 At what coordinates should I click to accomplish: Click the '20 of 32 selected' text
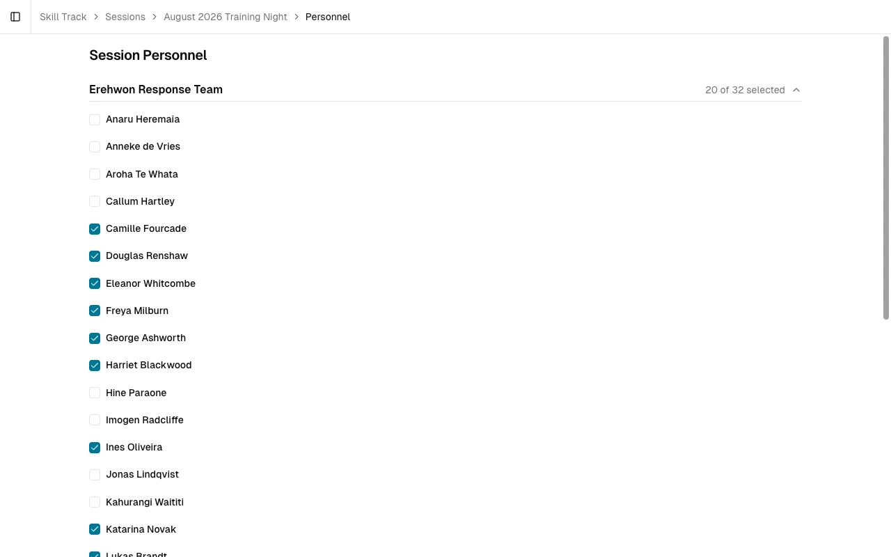(x=745, y=90)
